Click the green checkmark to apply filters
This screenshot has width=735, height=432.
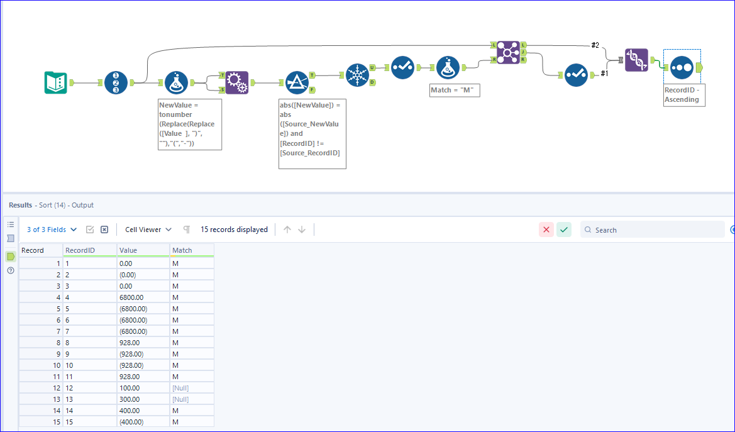point(564,230)
